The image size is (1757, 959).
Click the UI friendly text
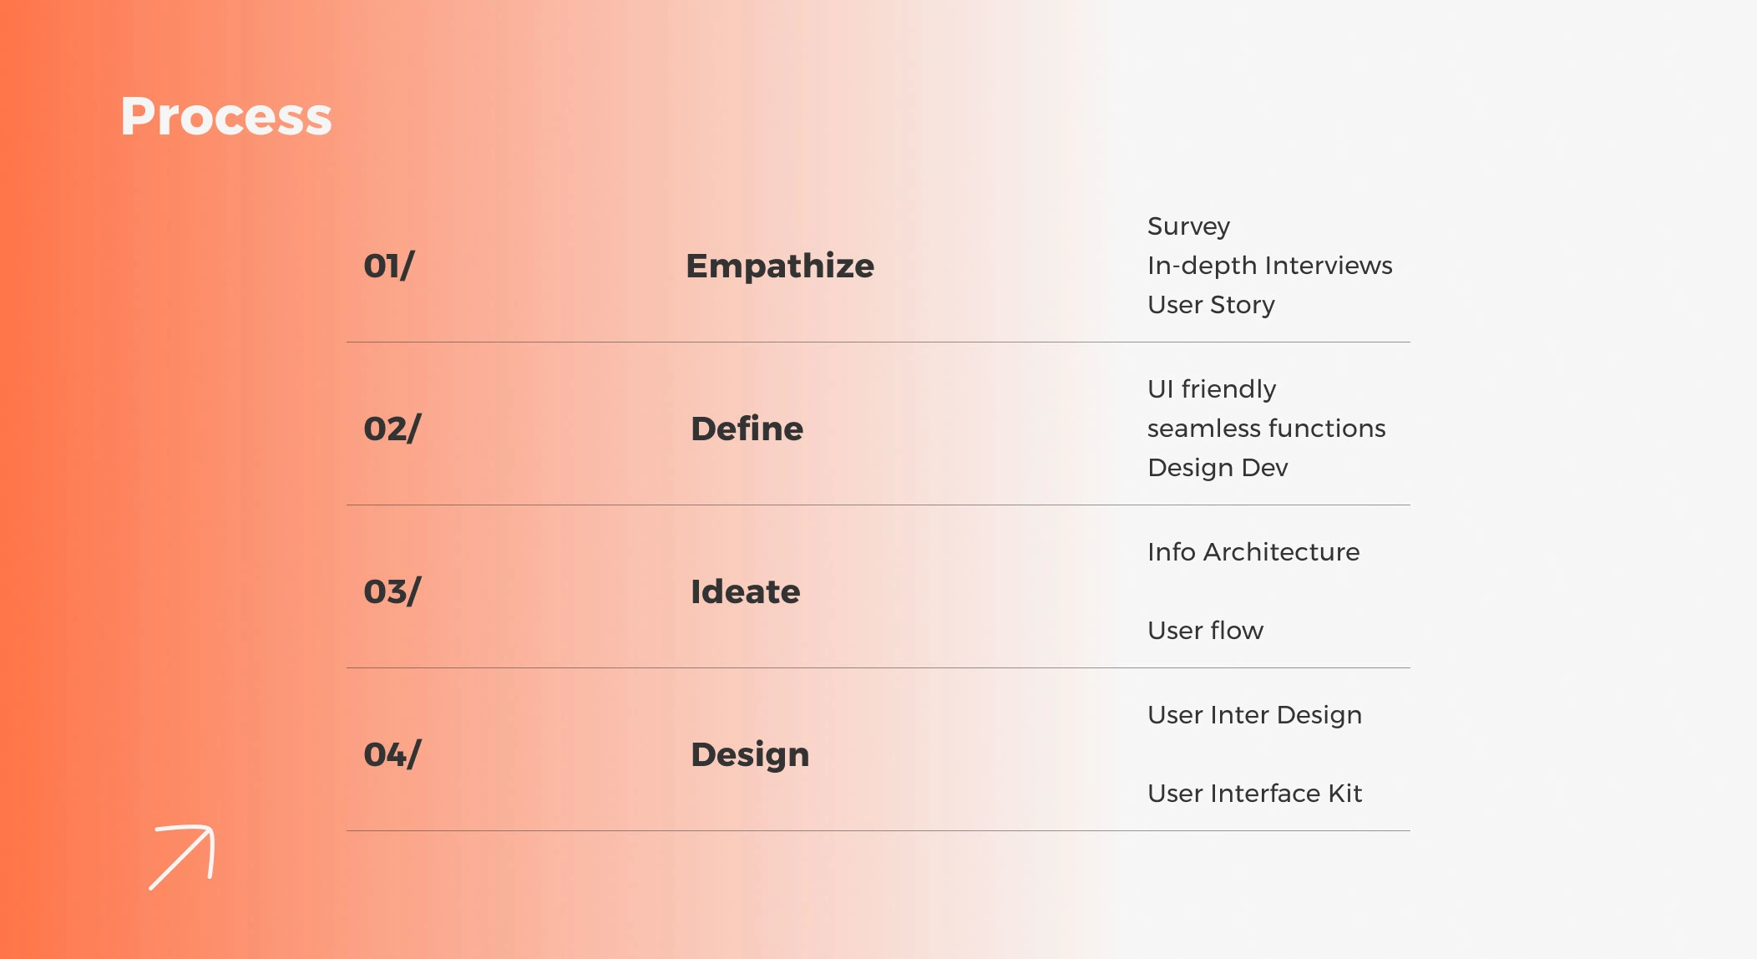1212,389
